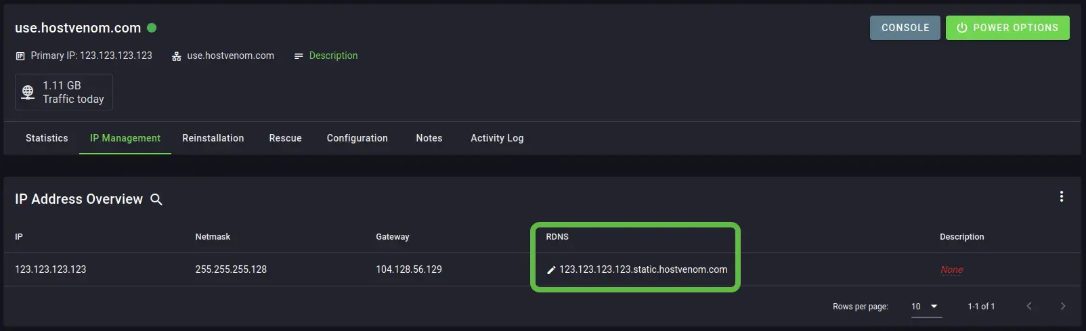Click the IP Address Overview heading
1086x331 pixels.
79,199
